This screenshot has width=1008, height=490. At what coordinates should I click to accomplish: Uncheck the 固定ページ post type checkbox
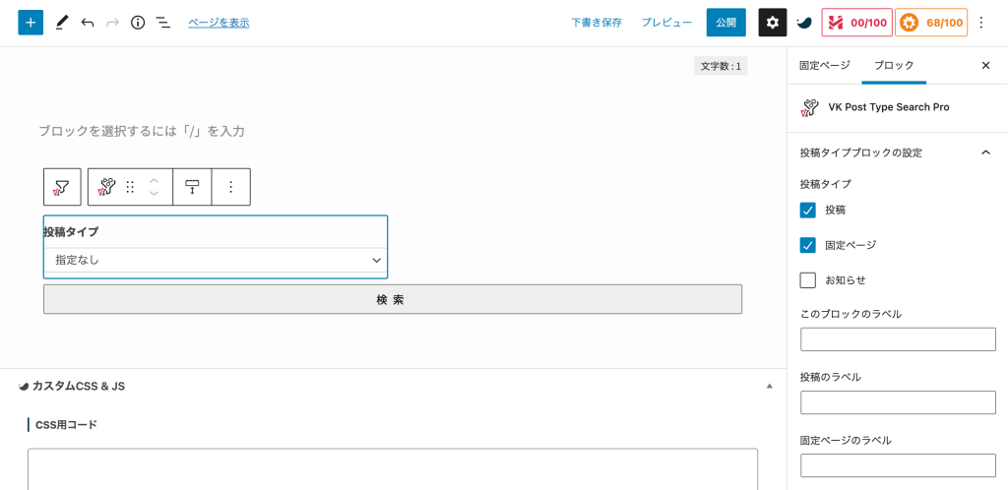[808, 245]
